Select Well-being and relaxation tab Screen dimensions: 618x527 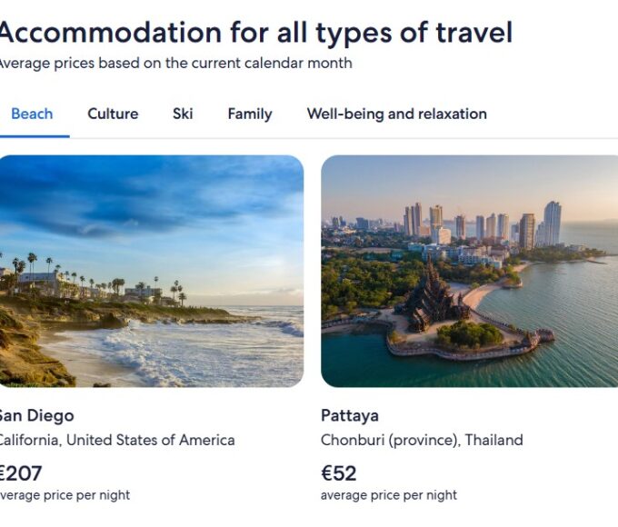tap(396, 114)
